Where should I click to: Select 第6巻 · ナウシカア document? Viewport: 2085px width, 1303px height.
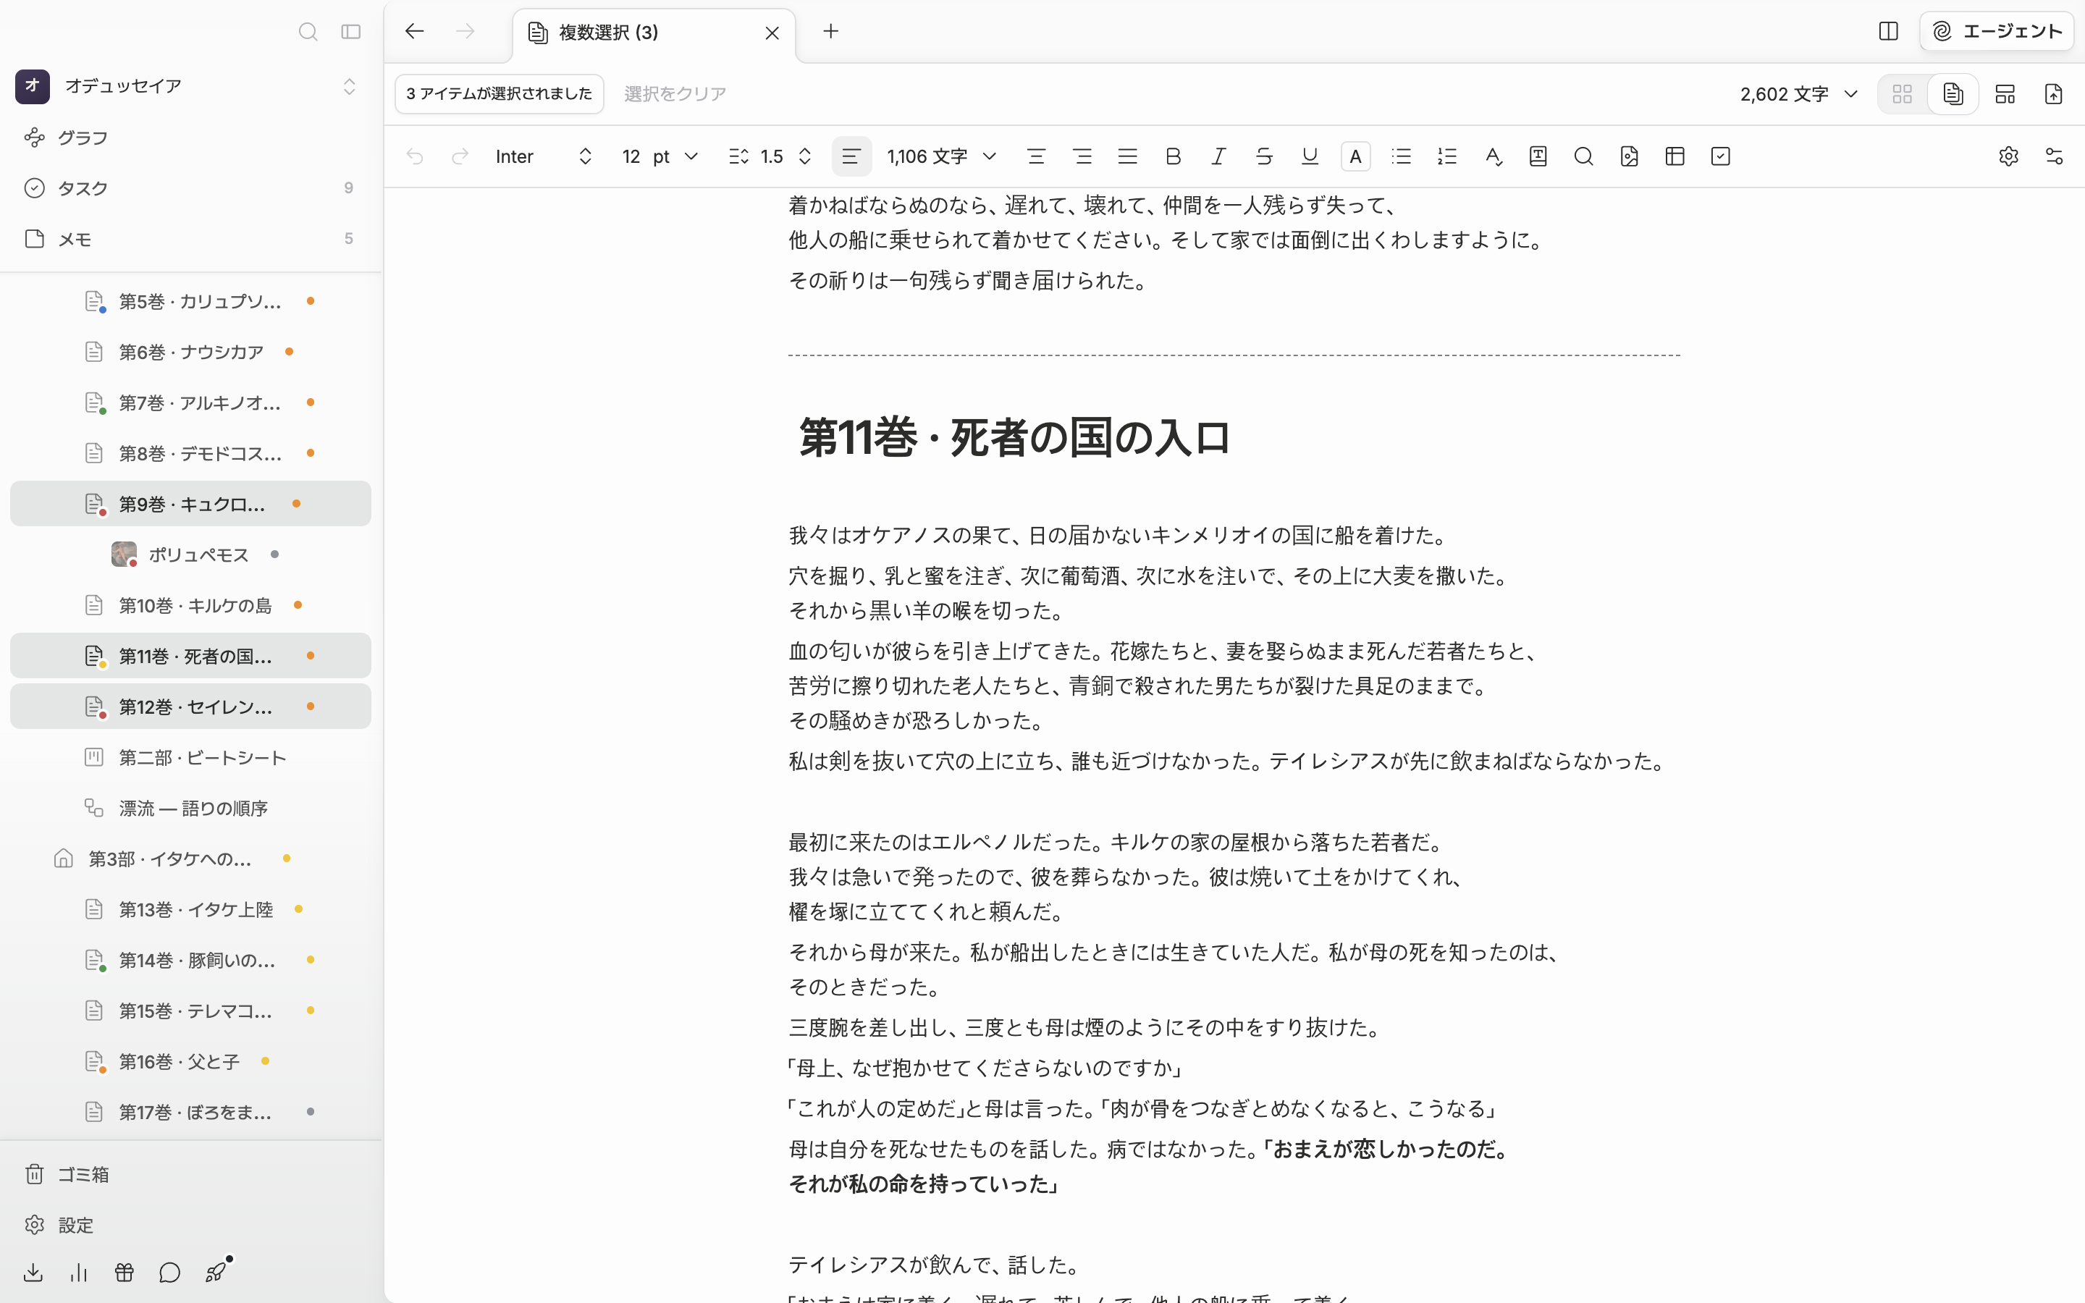pyautogui.click(x=190, y=352)
